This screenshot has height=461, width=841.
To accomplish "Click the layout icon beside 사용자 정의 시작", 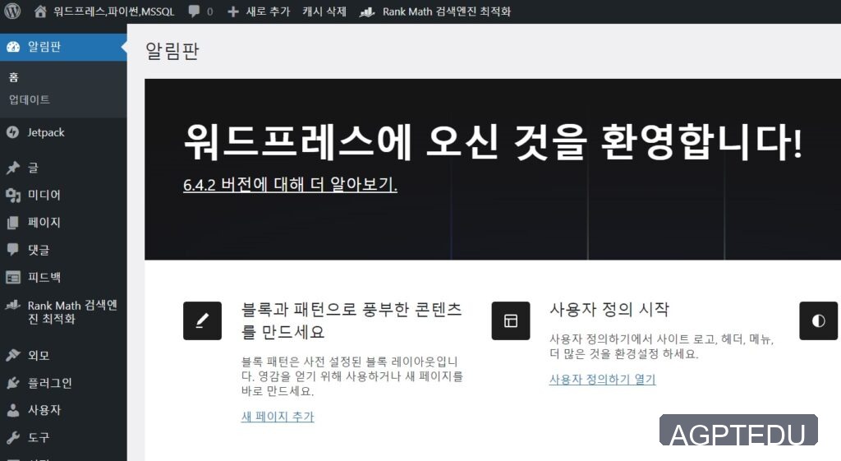I will coord(511,320).
